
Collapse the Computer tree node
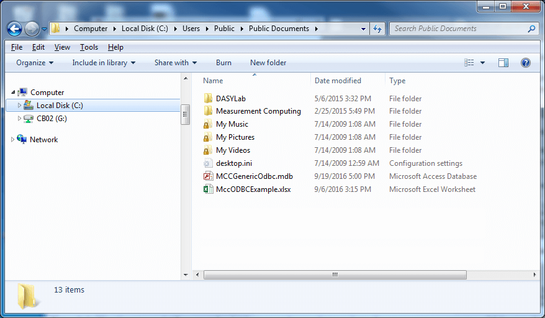(x=13, y=93)
